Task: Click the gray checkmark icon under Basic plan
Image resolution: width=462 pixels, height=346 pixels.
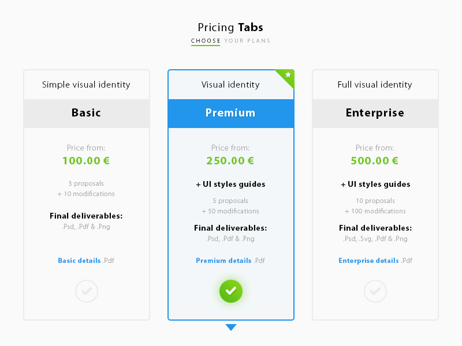Action: 87,291
